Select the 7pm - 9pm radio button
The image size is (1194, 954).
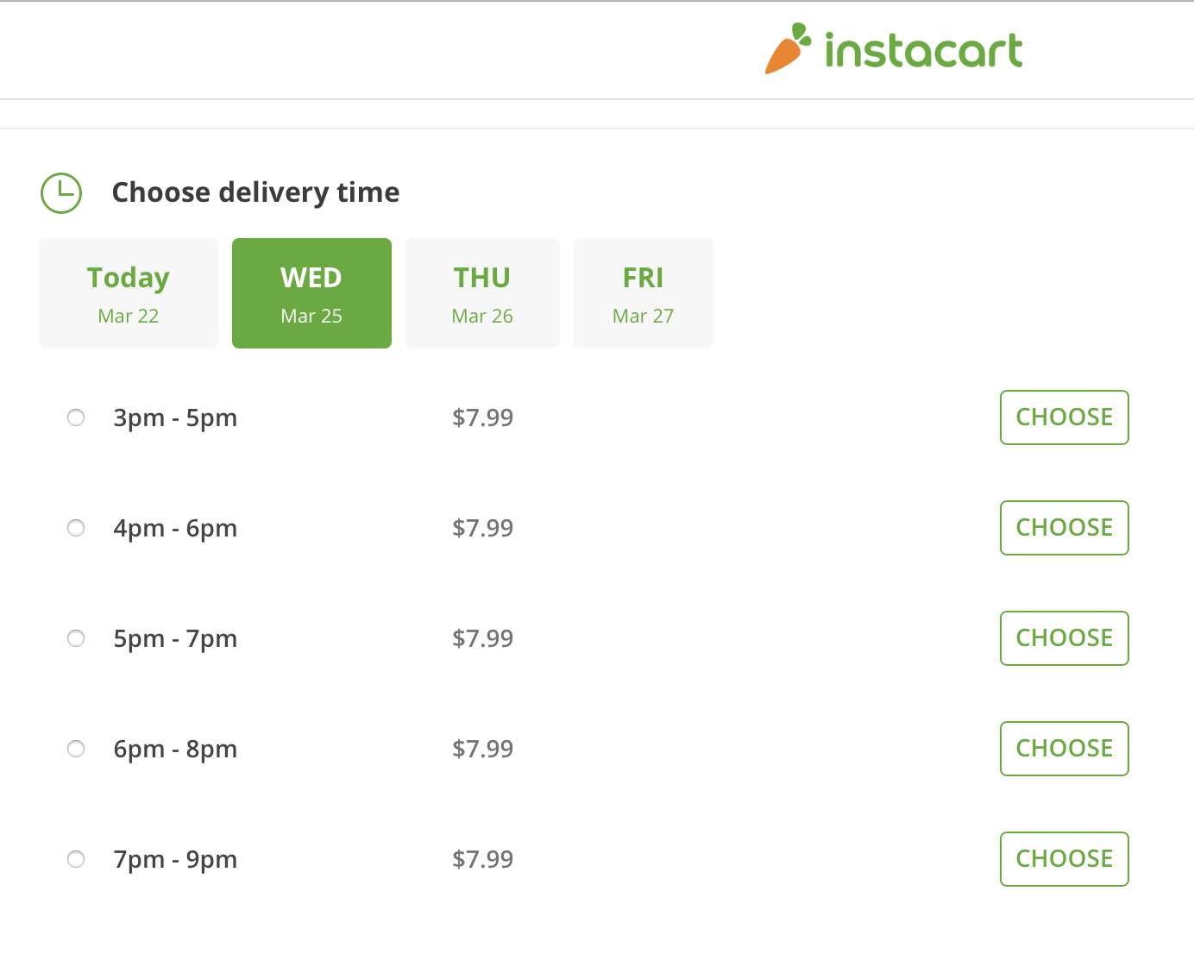pyautogui.click(x=76, y=859)
